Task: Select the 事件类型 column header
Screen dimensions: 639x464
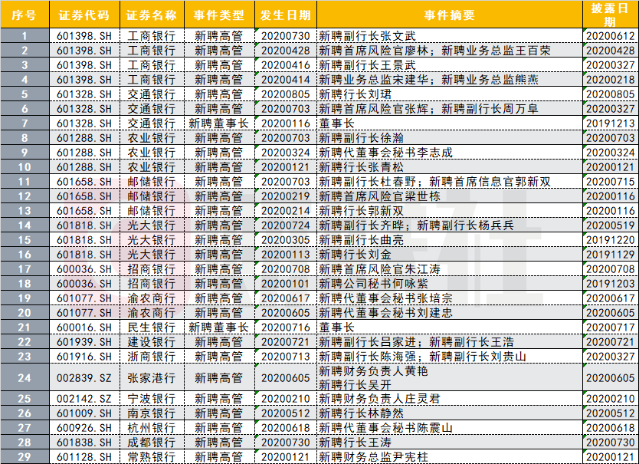Action: [219, 15]
